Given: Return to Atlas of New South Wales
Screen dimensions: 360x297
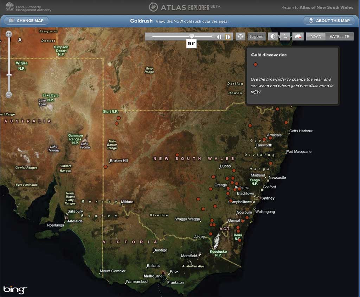Looking at the screenshot, I should [317, 7].
